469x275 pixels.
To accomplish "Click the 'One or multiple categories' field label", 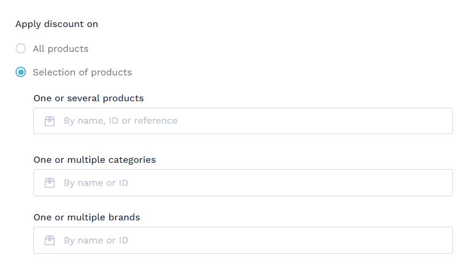I will coord(94,160).
